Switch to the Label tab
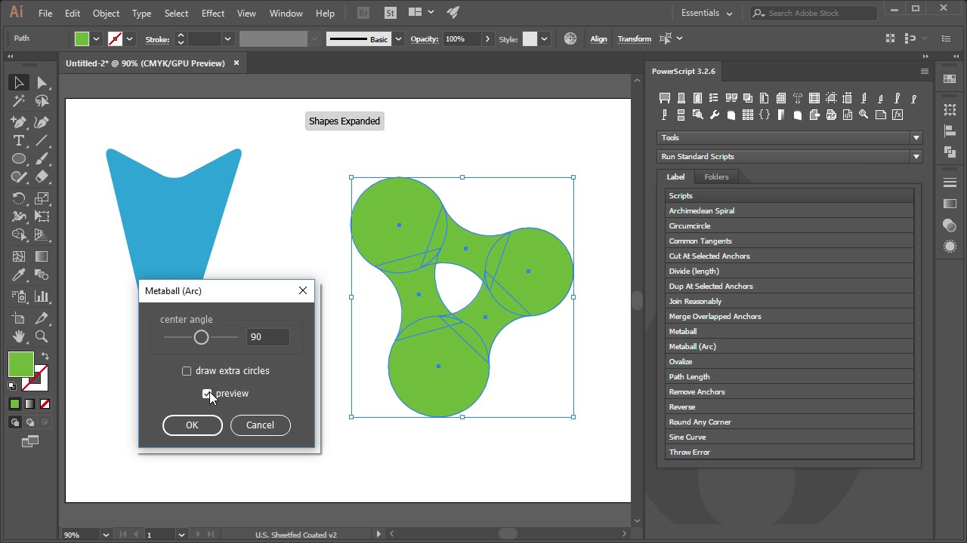The width and height of the screenshot is (967, 543). point(675,176)
